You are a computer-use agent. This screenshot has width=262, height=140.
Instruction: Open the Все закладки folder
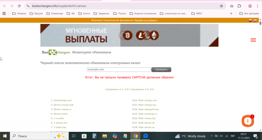(x=249, y=14)
